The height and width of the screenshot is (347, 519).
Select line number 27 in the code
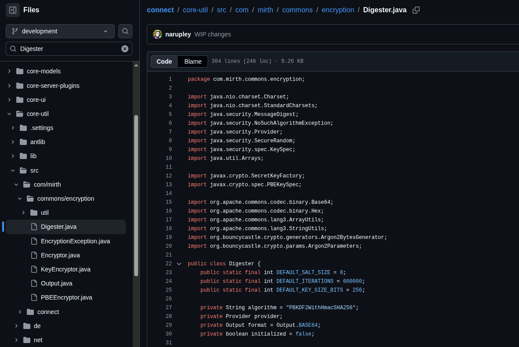tap(168, 307)
